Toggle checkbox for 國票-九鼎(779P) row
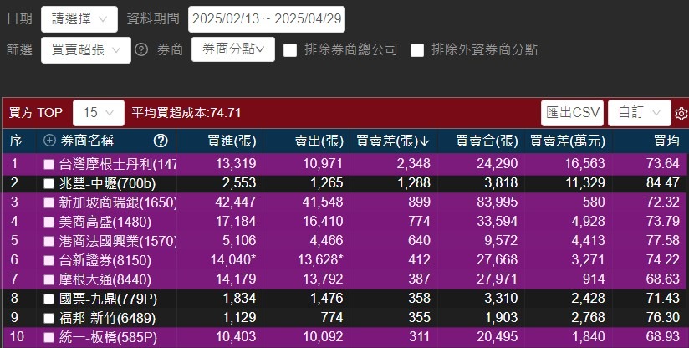Image resolution: width=689 pixels, height=348 pixels. point(48,299)
